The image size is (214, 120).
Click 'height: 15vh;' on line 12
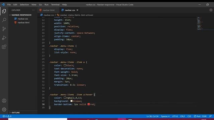[63, 20]
